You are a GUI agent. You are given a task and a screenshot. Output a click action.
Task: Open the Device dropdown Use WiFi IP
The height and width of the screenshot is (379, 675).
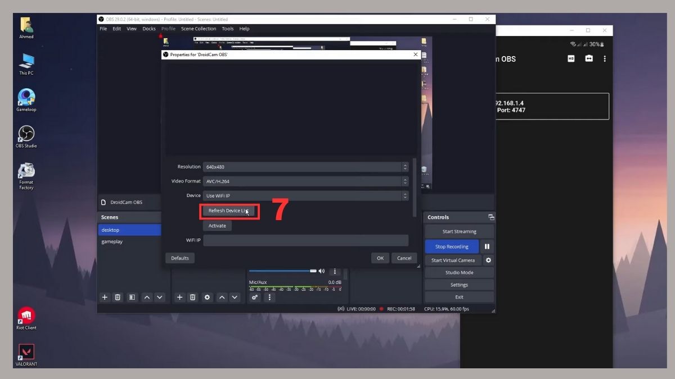point(305,196)
